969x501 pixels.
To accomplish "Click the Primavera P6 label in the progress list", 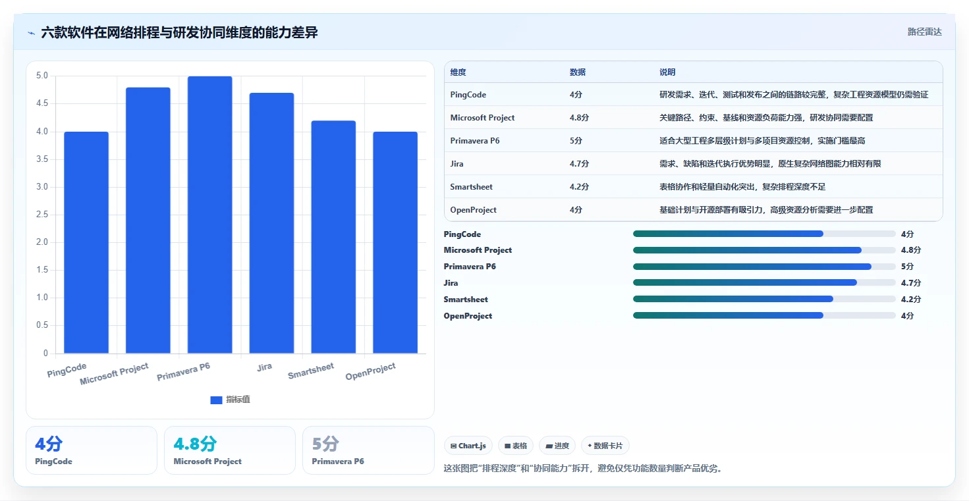I will pos(470,267).
